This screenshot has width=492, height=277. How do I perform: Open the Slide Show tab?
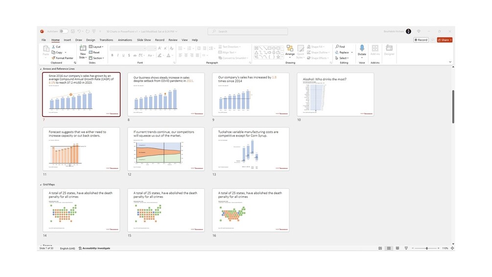click(x=144, y=40)
